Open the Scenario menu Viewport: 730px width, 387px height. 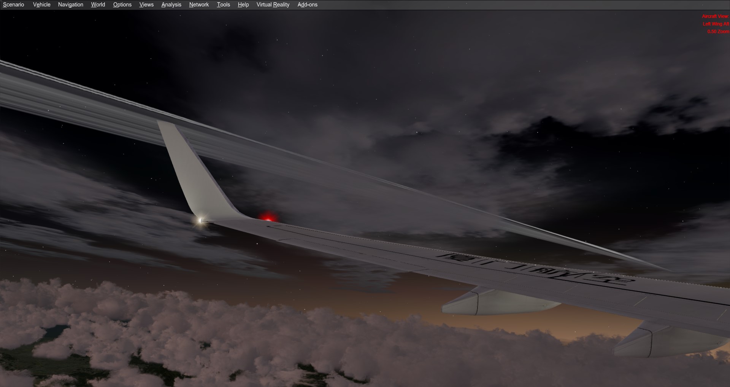(13, 5)
